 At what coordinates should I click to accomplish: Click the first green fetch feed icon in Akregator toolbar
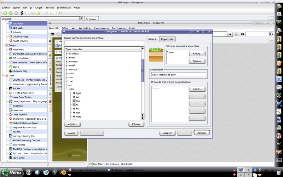pos(5,13)
